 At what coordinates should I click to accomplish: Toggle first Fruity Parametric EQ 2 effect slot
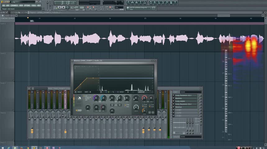199,95
